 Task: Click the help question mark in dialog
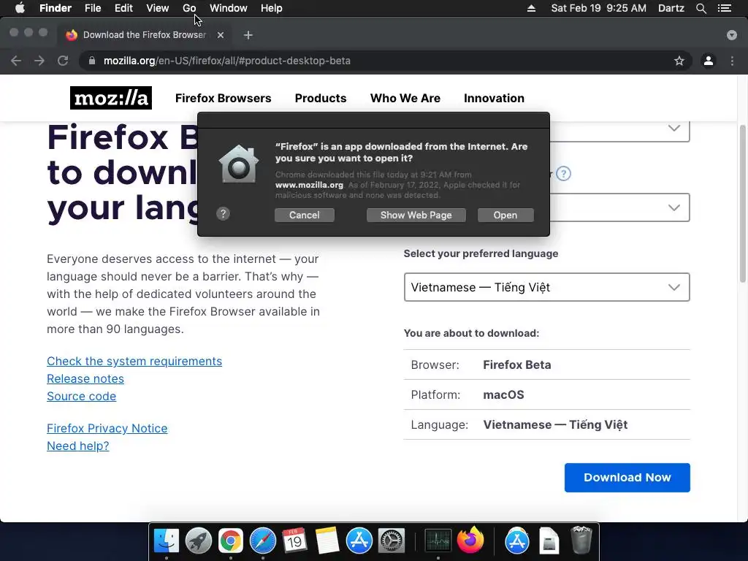click(223, 214)
